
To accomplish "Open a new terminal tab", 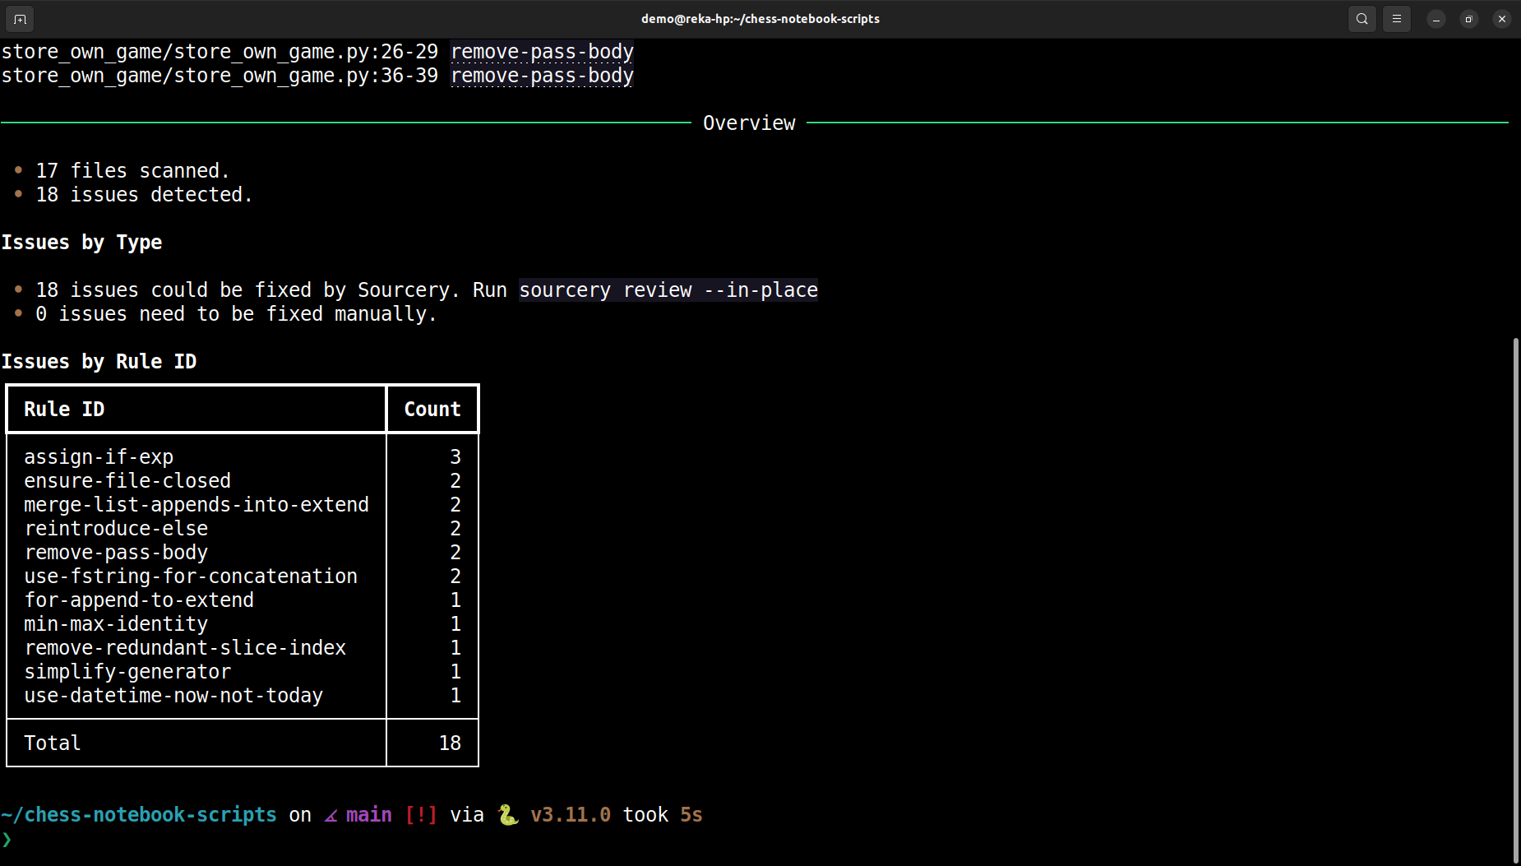I will pos(20,18).
